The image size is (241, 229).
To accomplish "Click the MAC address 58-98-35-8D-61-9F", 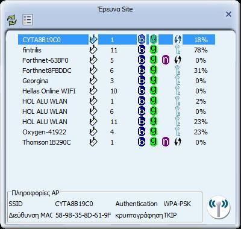I will click(83, 215).
